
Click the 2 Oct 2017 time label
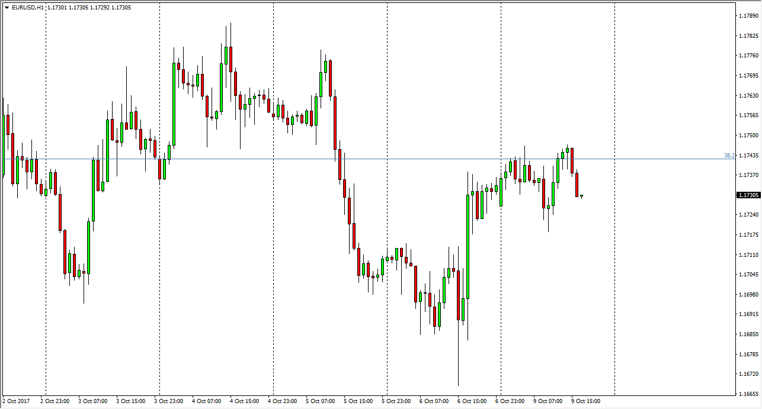17,401
